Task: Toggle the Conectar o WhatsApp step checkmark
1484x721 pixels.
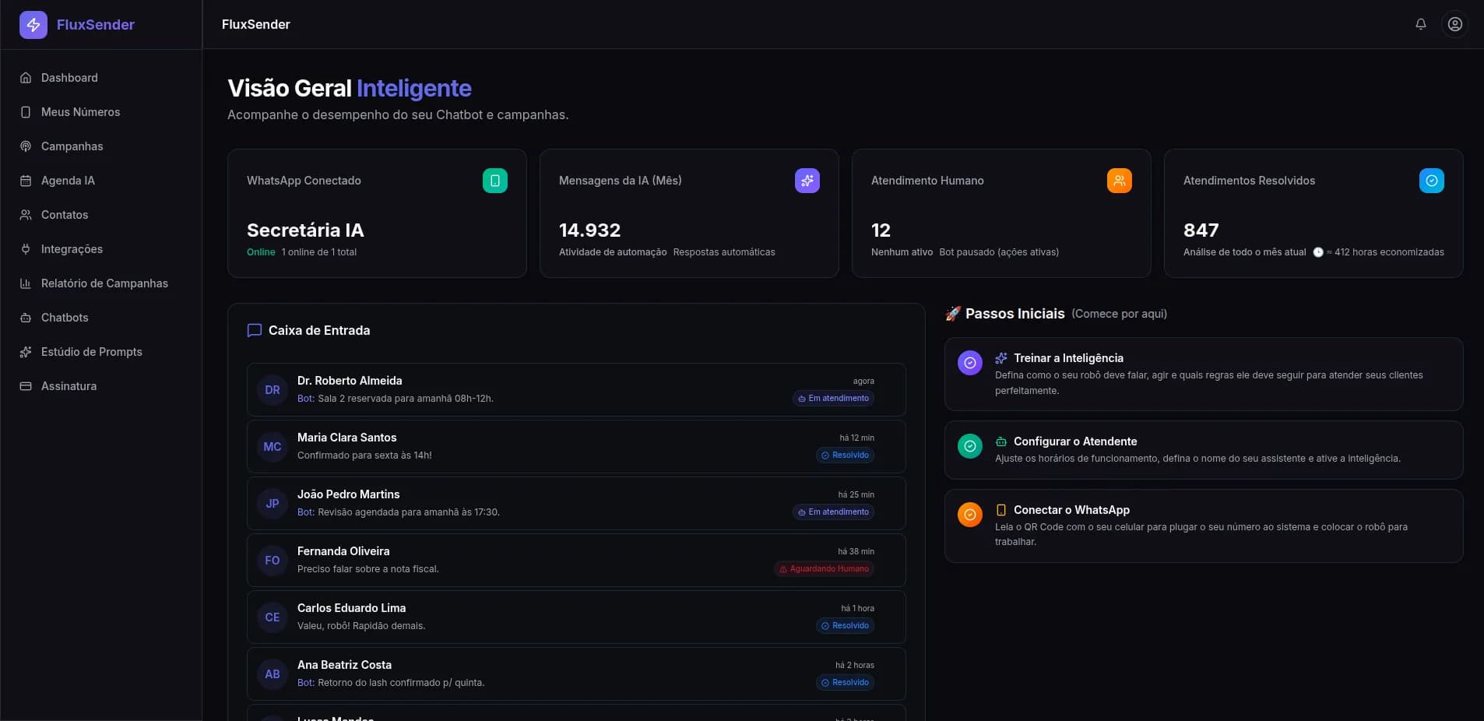Action: 970,515
